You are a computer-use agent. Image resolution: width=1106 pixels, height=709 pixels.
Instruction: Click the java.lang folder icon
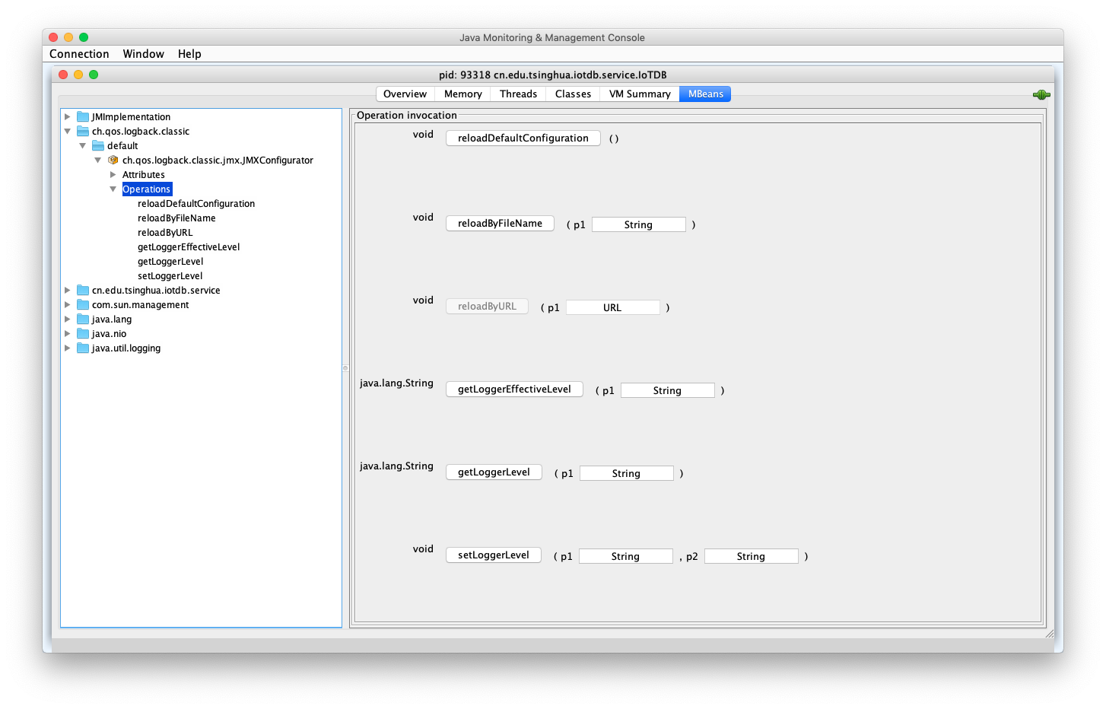pos(84,319)
